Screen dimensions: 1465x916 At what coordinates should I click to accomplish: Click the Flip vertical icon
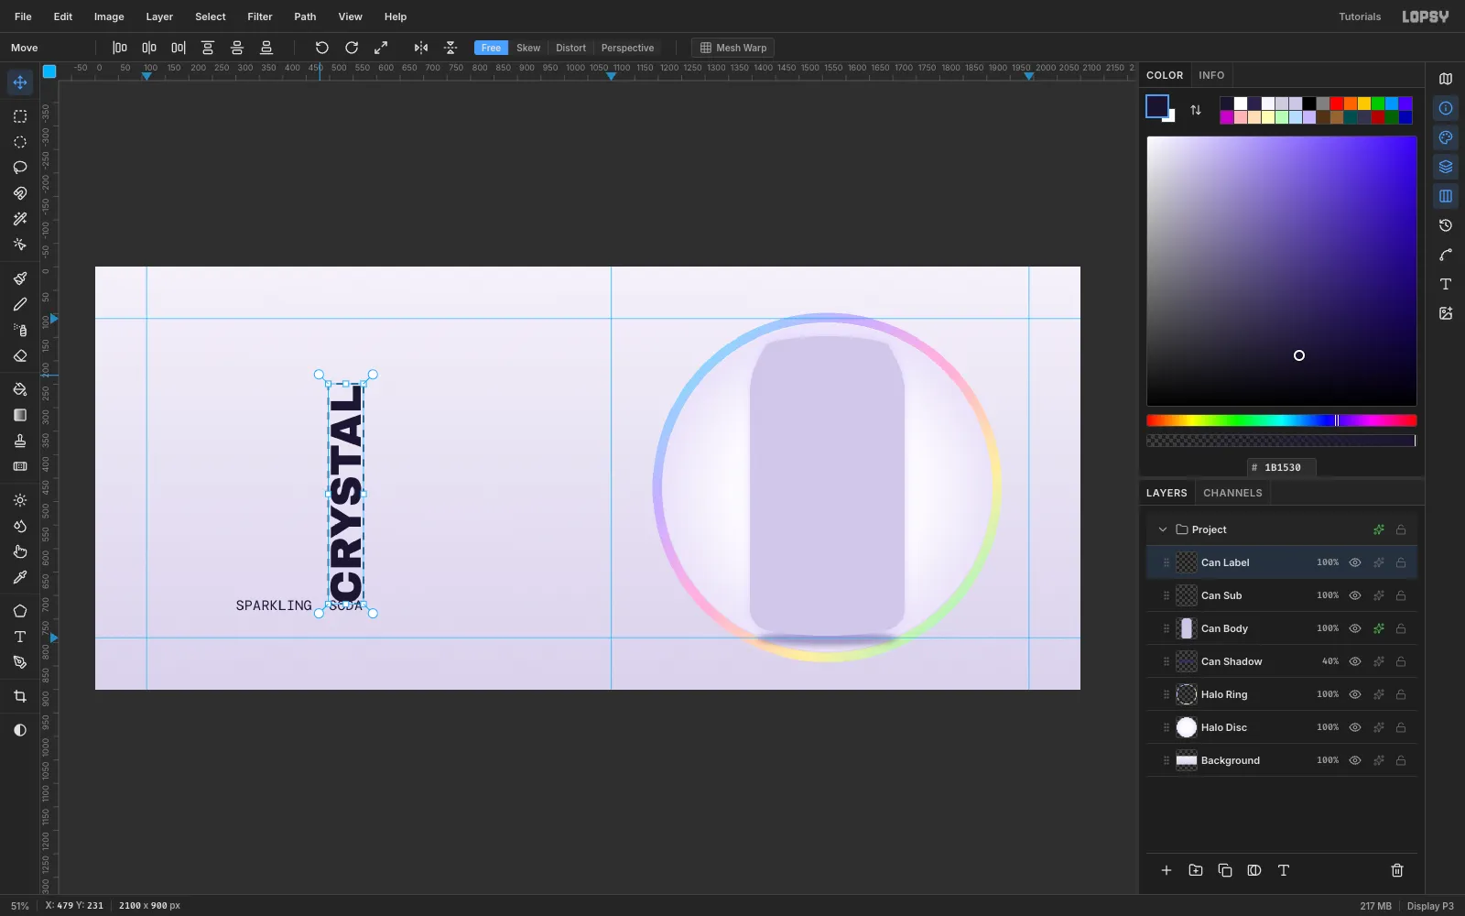click(450, 48)
